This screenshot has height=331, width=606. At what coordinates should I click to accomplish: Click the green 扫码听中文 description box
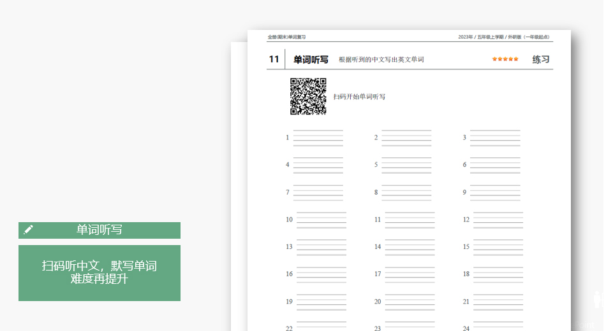tap(100, 272)
